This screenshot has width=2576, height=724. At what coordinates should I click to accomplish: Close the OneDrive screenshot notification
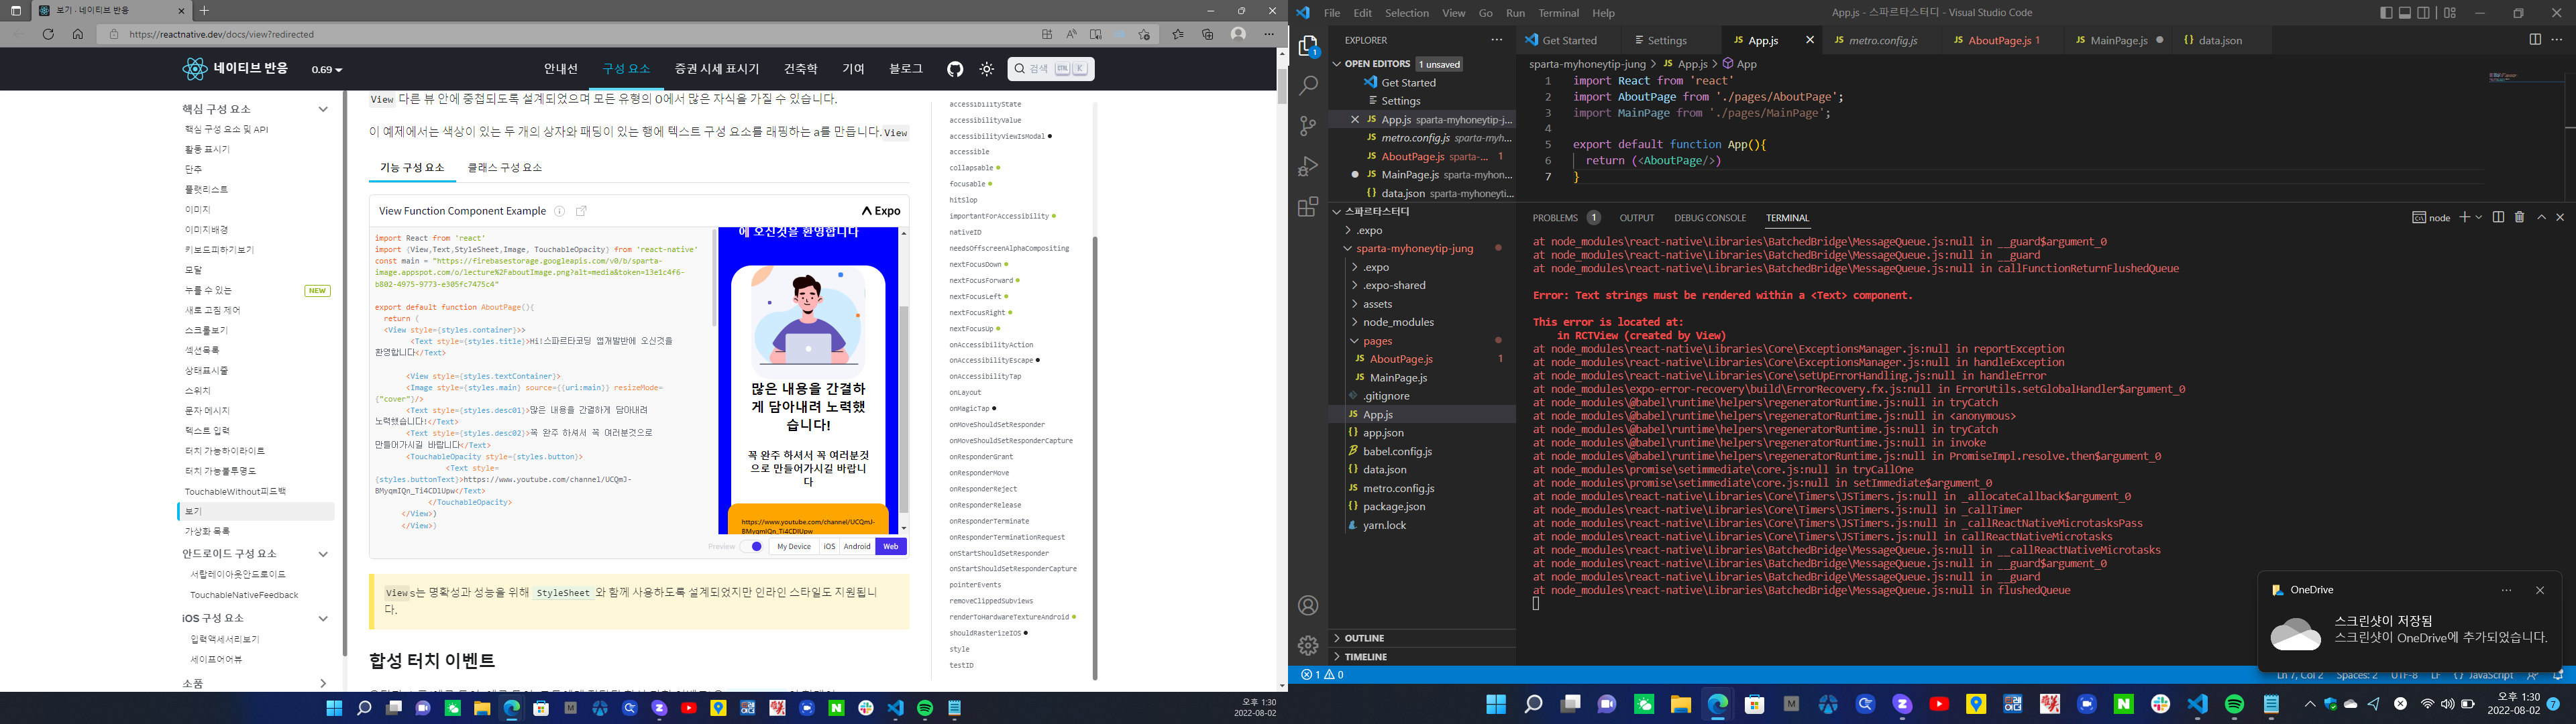(x=2540, y=590)
